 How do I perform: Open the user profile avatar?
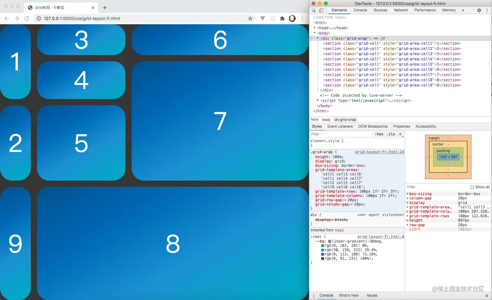[x=292, y=19]
